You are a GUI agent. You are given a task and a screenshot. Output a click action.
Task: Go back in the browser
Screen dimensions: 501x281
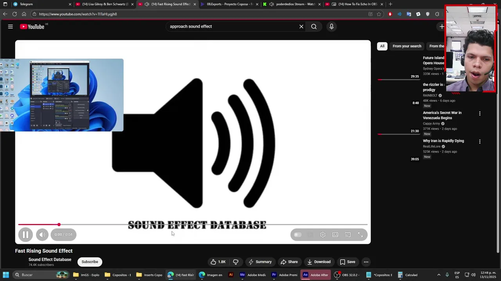5,14
